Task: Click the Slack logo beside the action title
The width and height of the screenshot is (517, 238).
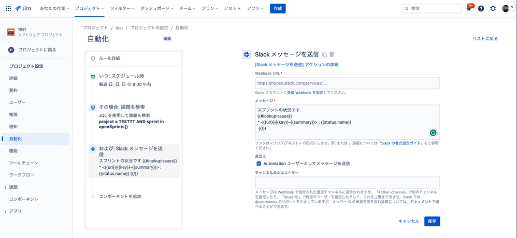Action: [x=247, y=54]
